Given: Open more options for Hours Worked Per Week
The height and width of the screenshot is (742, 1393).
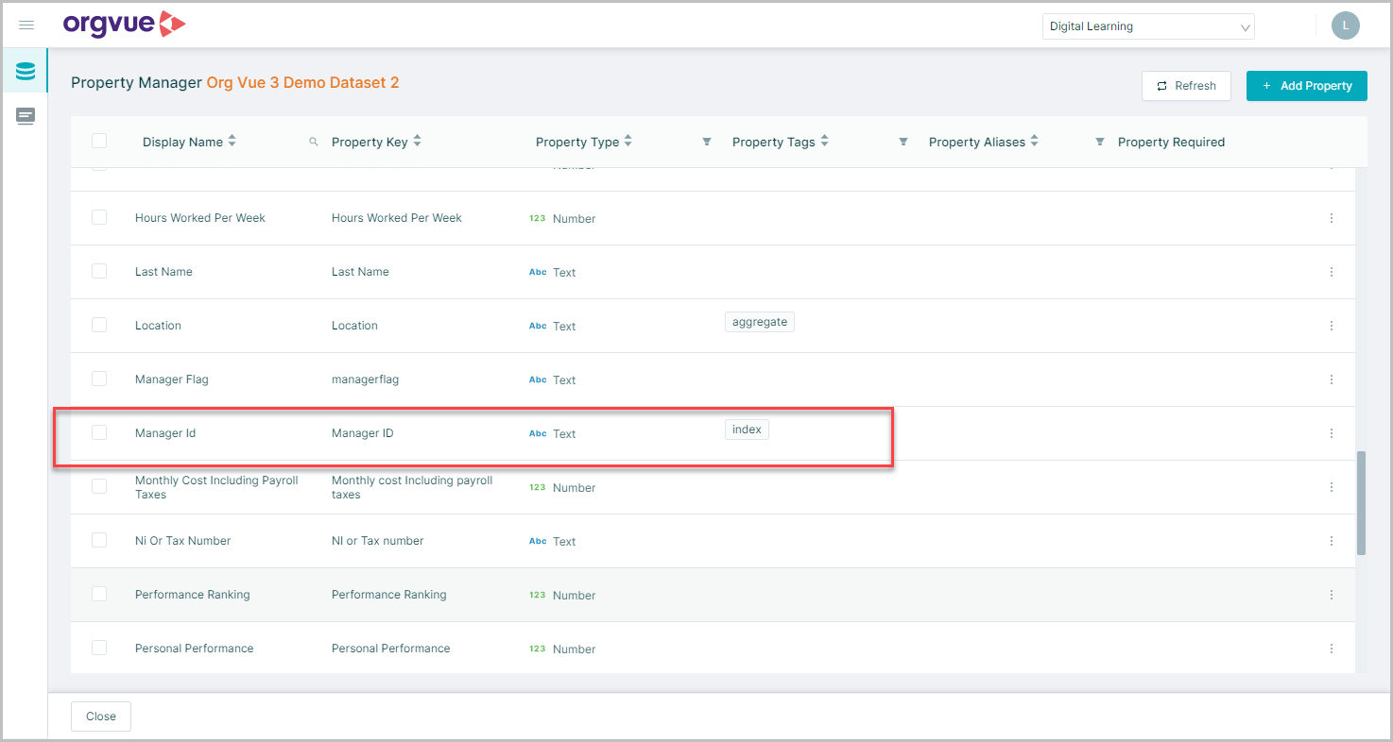Looking at the screenshot, I should coord(1332,218).
